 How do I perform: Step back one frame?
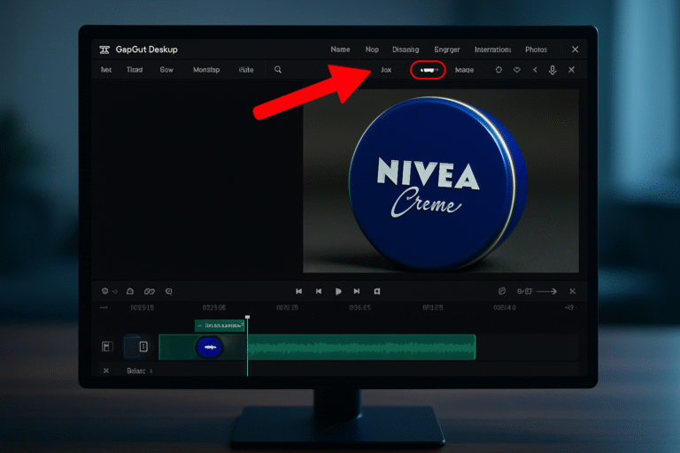(319, 291)
